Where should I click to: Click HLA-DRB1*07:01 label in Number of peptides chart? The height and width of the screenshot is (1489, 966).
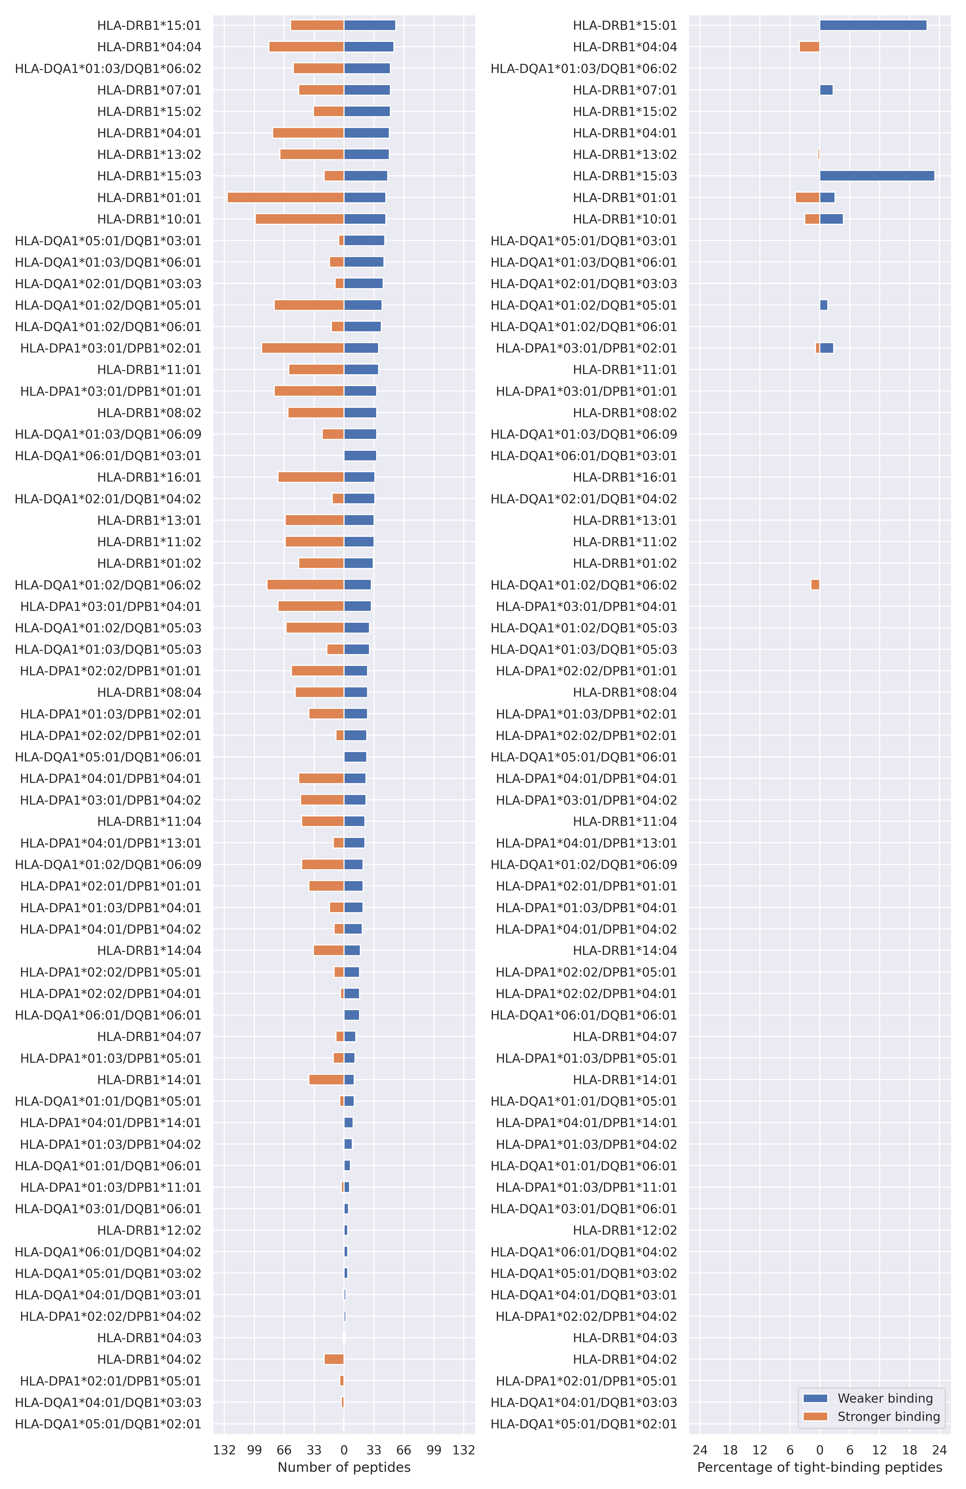149,90
